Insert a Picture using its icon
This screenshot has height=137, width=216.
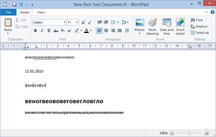139,23
